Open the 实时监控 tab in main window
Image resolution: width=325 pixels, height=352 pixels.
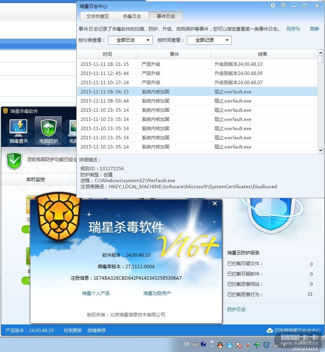[36, 179]
